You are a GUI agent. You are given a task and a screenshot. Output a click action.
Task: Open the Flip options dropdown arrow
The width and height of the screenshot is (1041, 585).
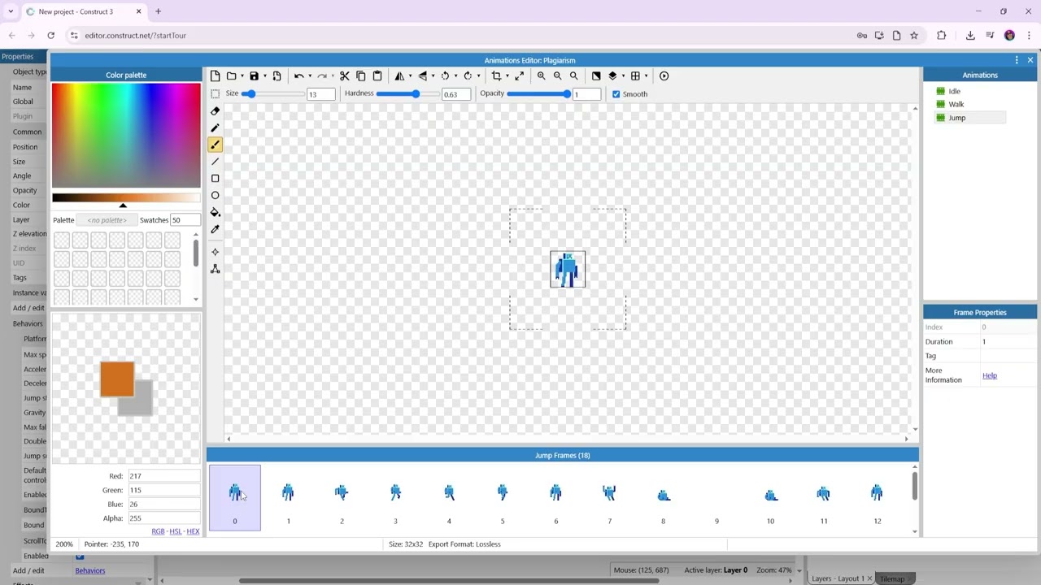click(433, 76)
